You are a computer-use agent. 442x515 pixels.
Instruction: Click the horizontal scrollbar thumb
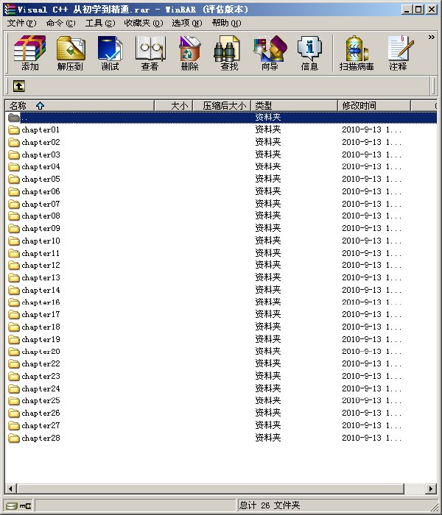pyautogui.click(x=210, y=489)
